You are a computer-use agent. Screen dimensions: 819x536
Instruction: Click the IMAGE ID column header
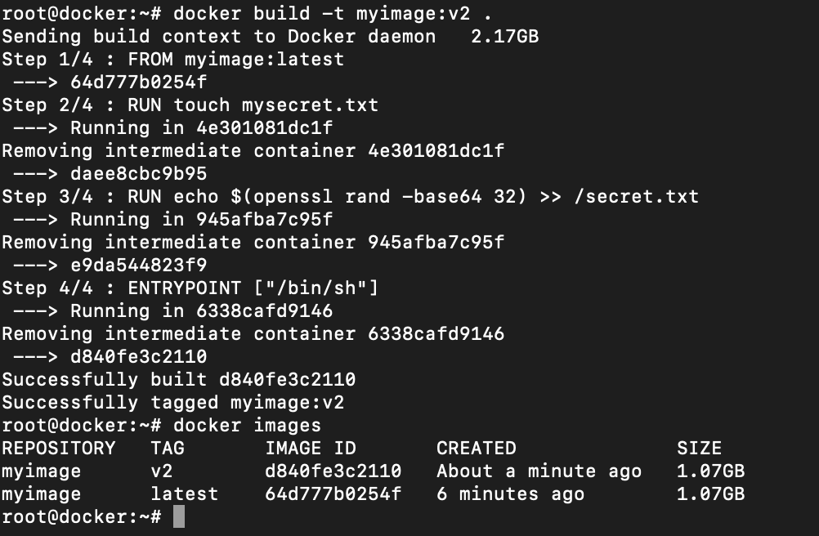click(x=311, y=449)
